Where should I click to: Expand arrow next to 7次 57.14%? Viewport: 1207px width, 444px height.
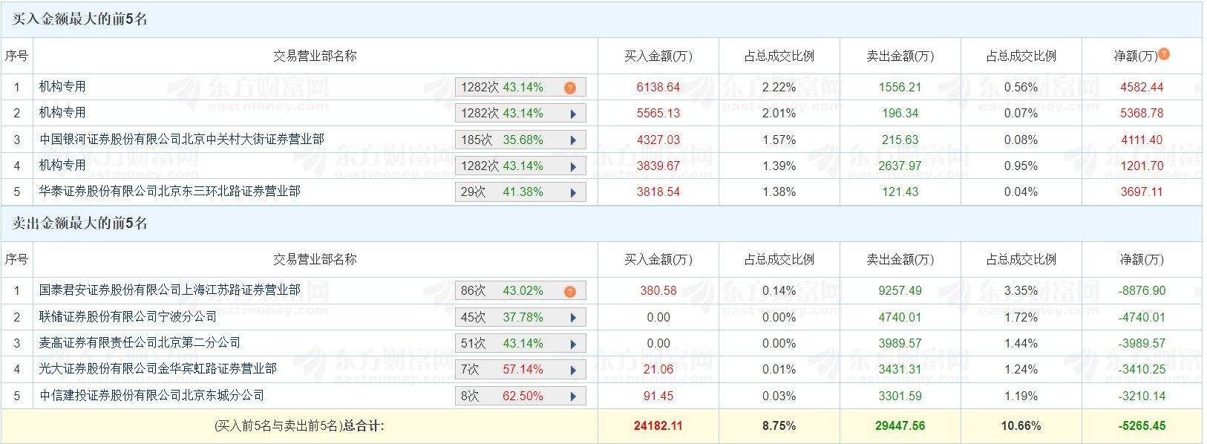click(x=573, y=370)
